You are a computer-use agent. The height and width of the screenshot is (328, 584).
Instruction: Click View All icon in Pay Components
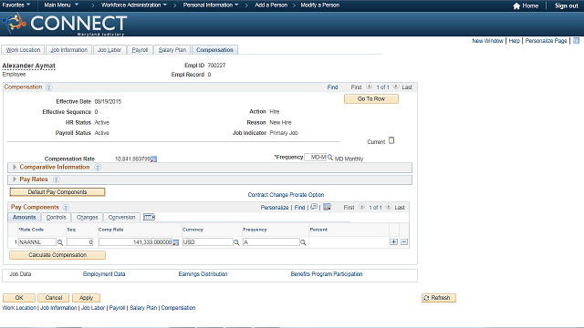[314, 207]
